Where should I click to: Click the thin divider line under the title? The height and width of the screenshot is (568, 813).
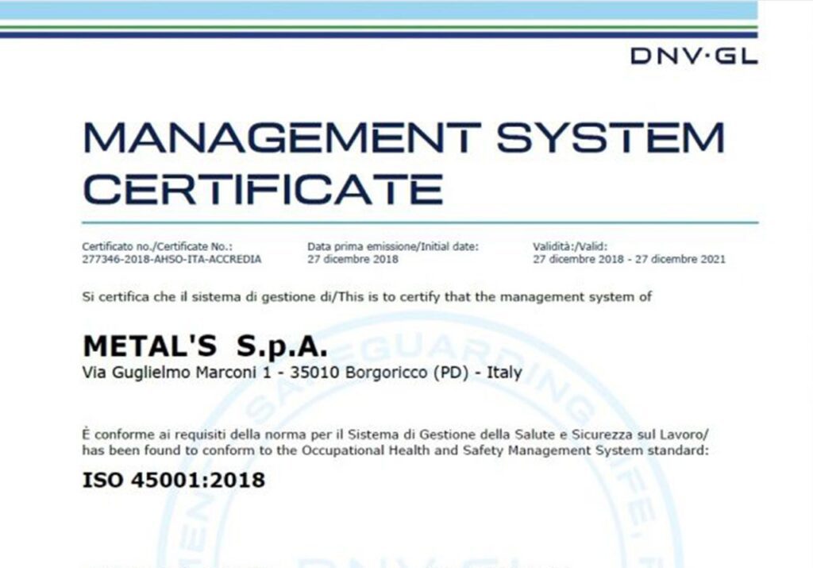click(x=420, y=222)
